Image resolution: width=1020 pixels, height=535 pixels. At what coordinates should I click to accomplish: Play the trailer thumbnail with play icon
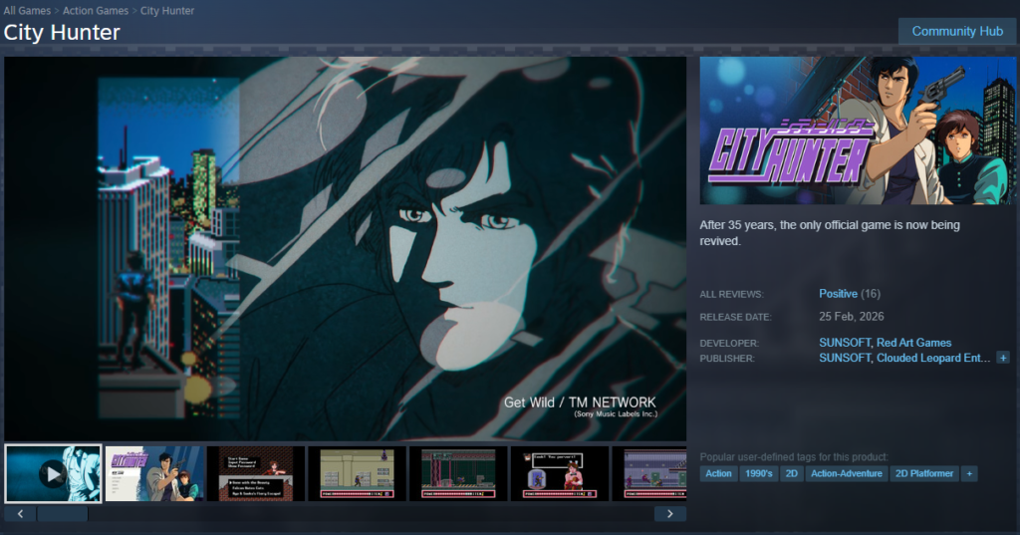click(53, 474)
